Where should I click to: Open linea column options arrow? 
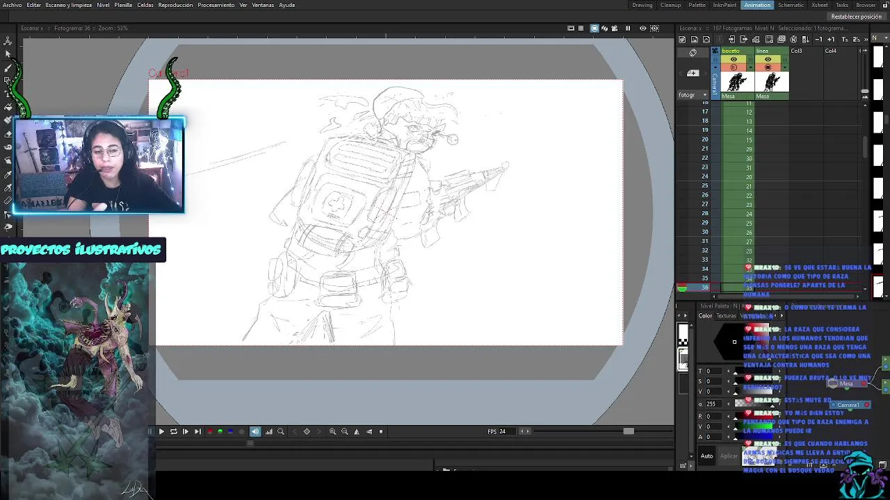[785, 67]
